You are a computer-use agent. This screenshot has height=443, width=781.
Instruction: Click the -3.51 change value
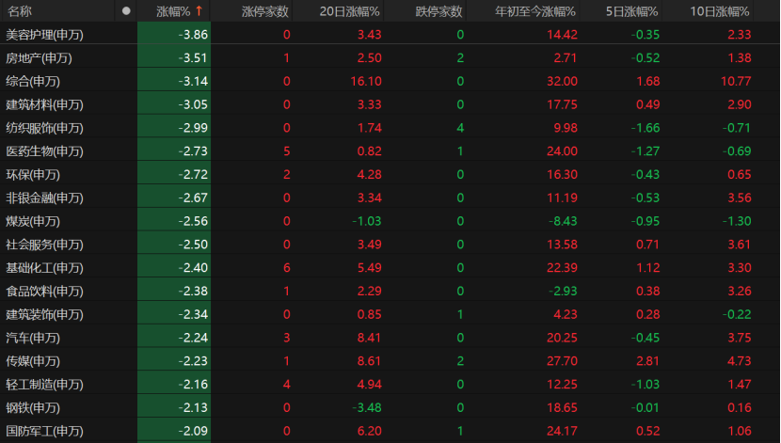193,58
